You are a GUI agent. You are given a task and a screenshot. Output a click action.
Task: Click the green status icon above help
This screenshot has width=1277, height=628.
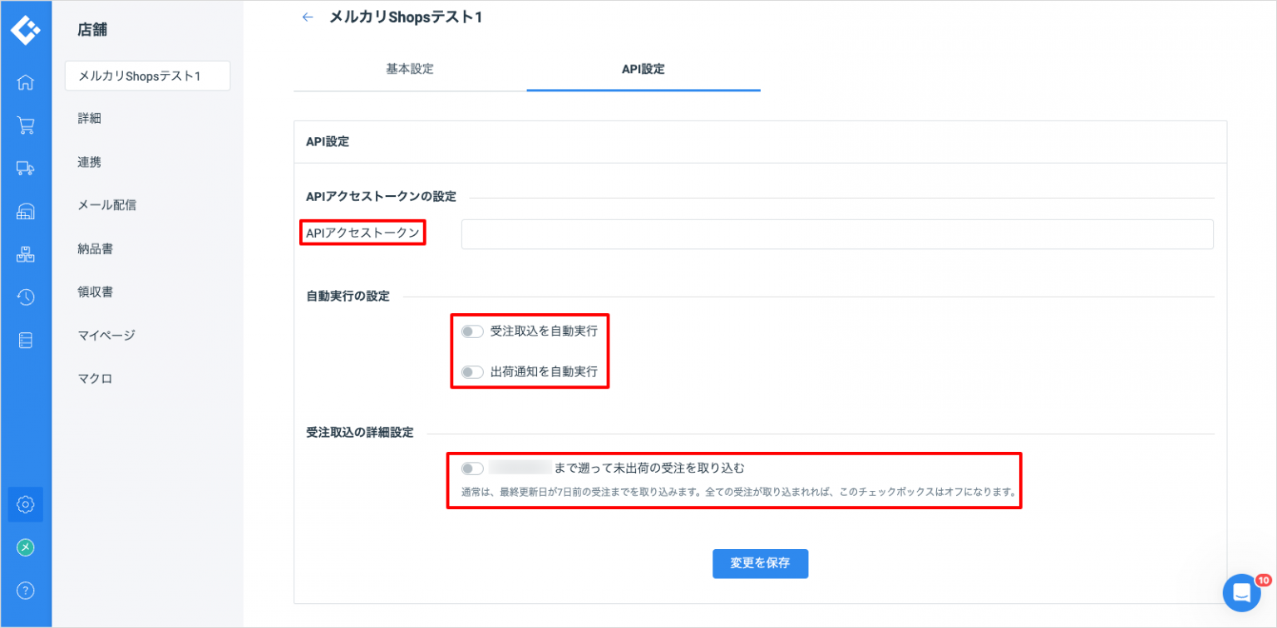26,547
